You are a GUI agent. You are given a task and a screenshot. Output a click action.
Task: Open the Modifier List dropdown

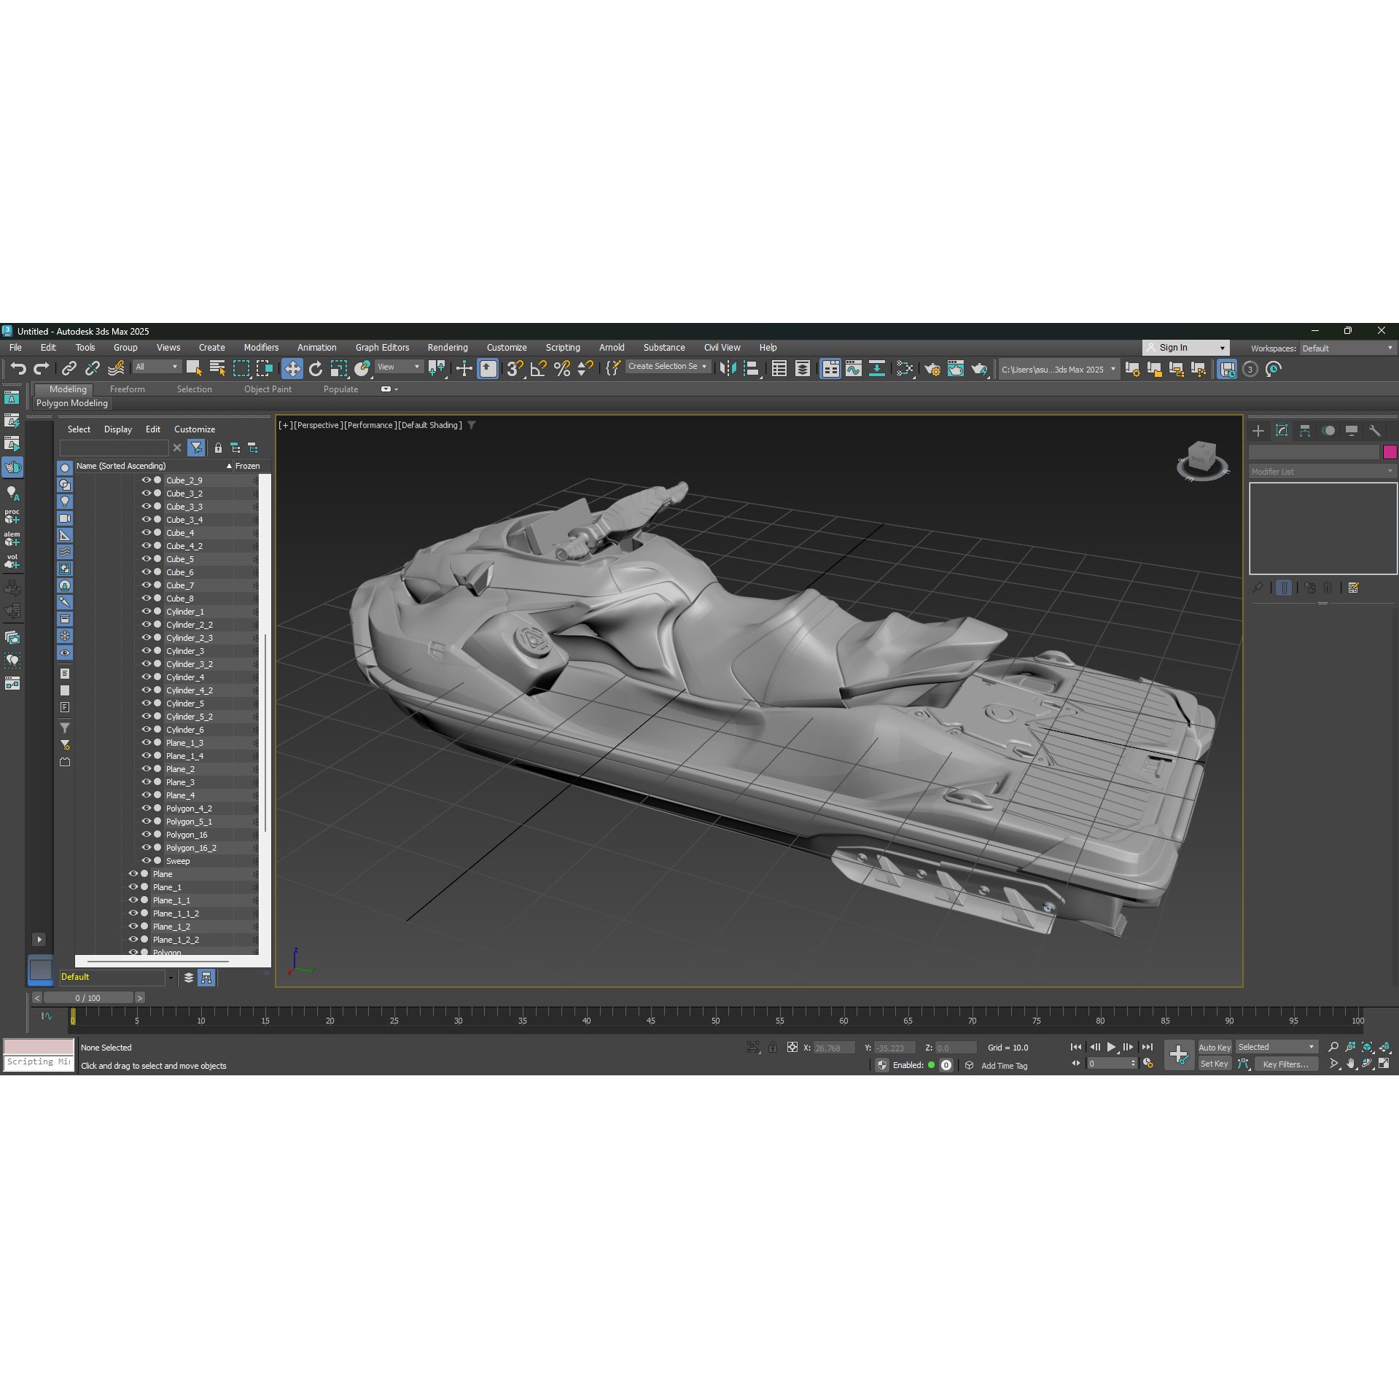tap(1321, 471)
